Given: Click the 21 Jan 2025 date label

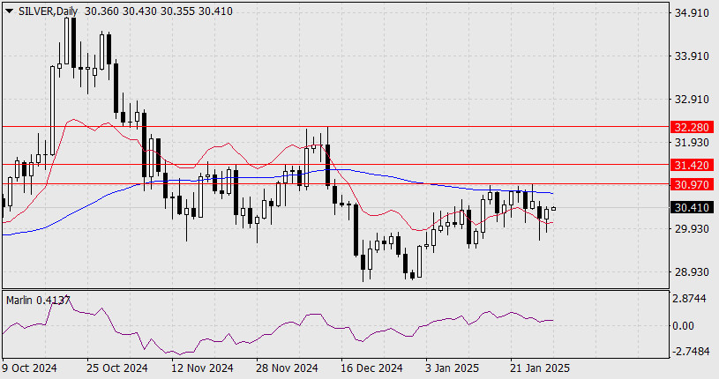Looking at the screenshot, I should click(x=540, y=368).
